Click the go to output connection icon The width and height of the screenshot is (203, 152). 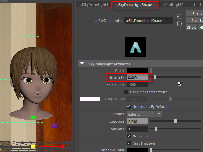180,23
